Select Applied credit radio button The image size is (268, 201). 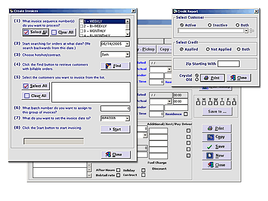pos(182,49)
